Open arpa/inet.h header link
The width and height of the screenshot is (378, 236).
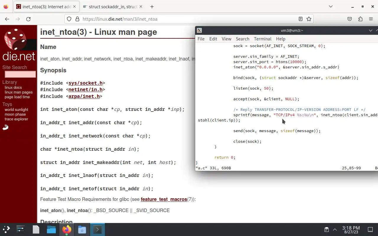[84, 96]
